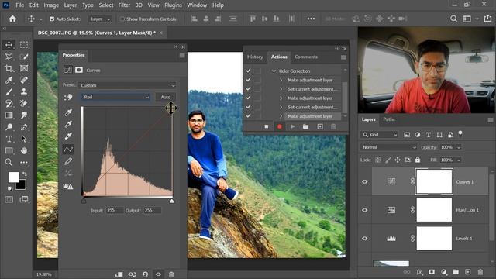The width and height of the screenshot is (496, 279).
Task: Click the Curves Input value field
Action: point(115,210)
